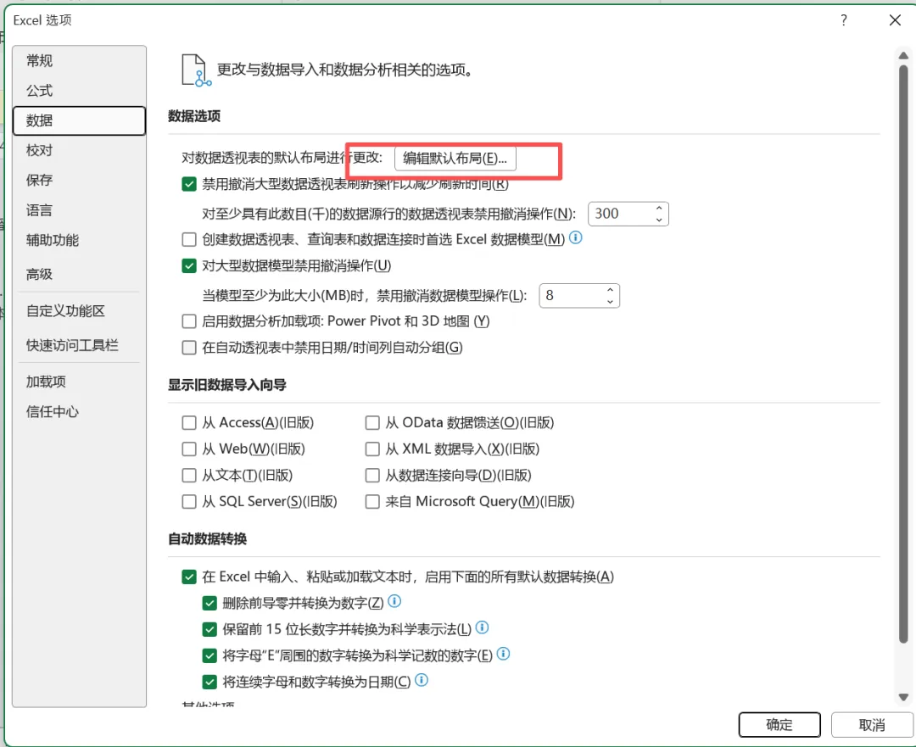Check 从 XML 数据导入(X)(旧版) option

[x=372, y=449]
